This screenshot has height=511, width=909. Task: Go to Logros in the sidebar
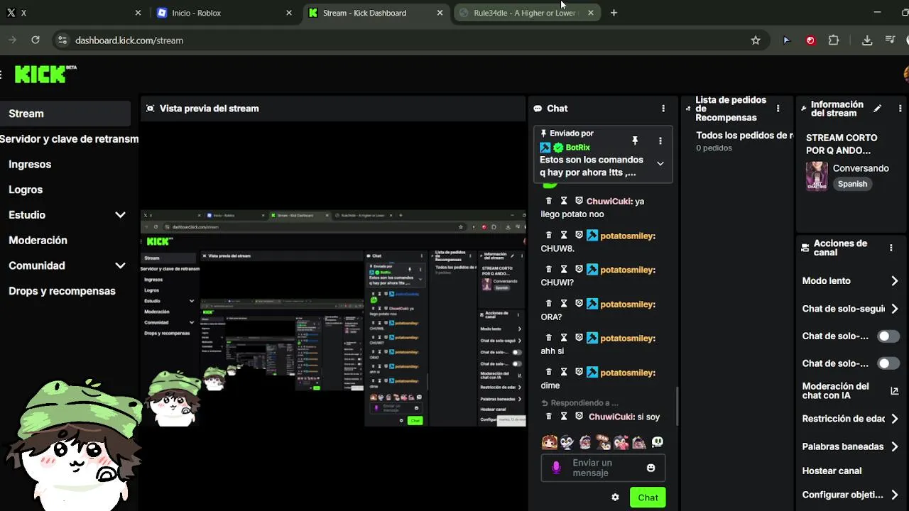click(x=26, y=189)
